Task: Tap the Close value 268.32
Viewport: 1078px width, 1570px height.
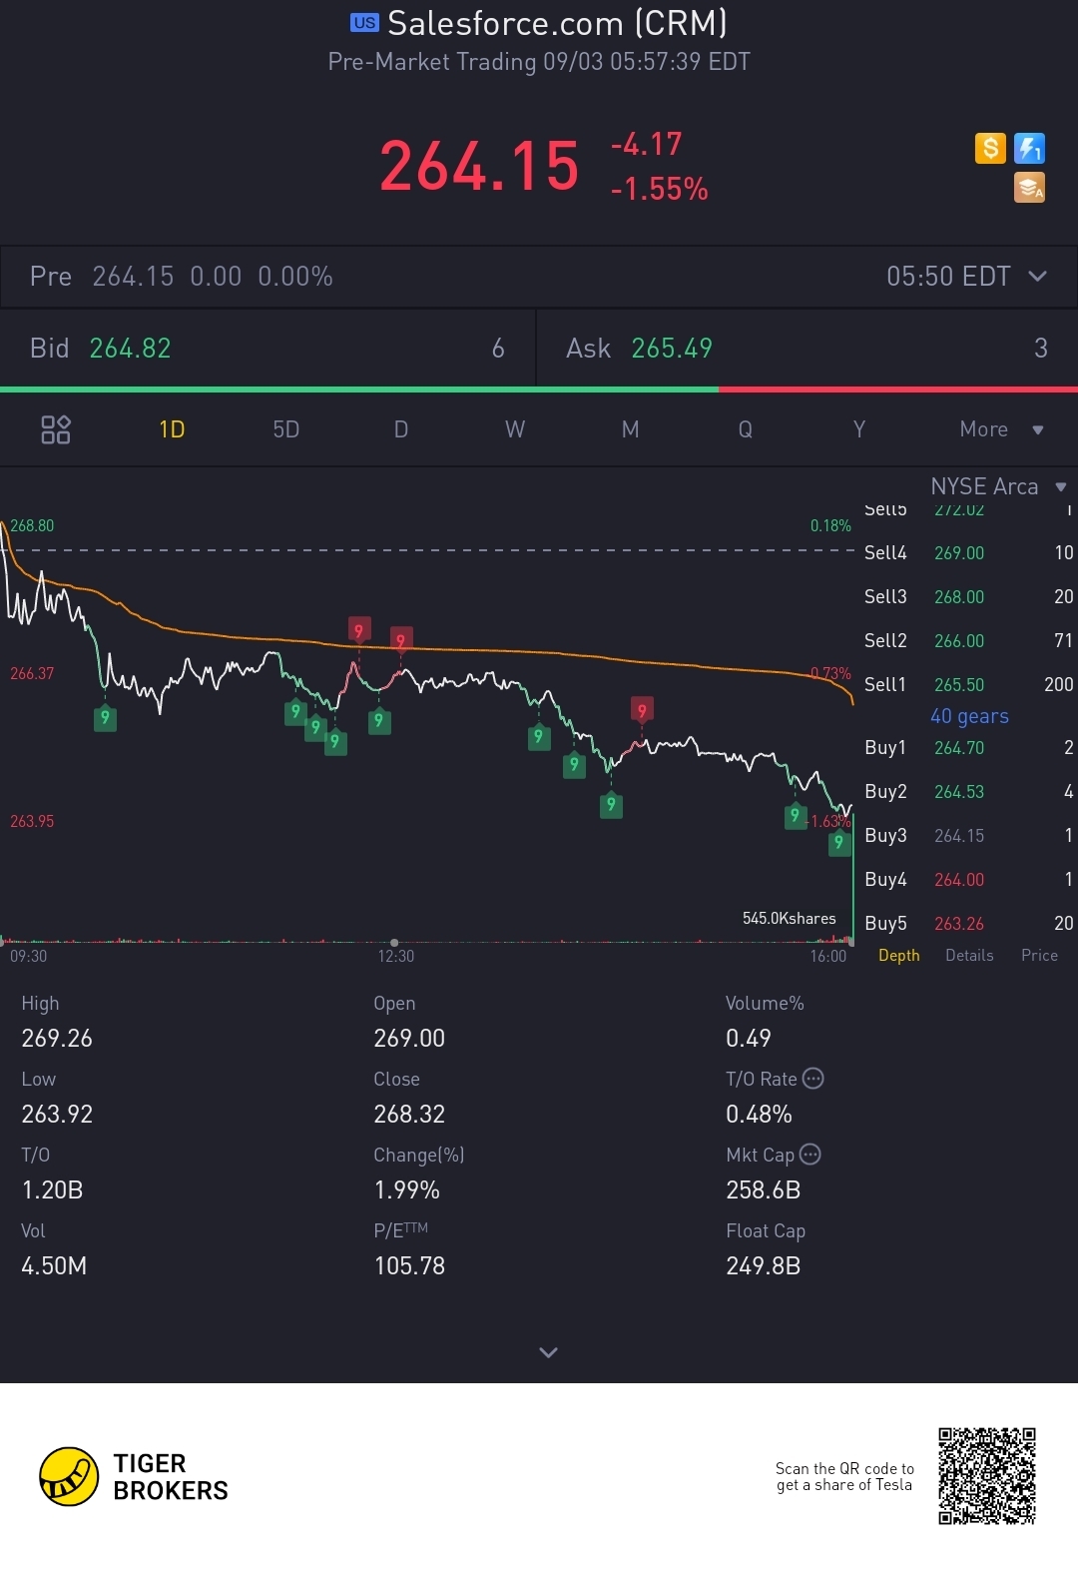Action: [409, 1115]
